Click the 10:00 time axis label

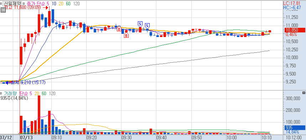(232, 138)
